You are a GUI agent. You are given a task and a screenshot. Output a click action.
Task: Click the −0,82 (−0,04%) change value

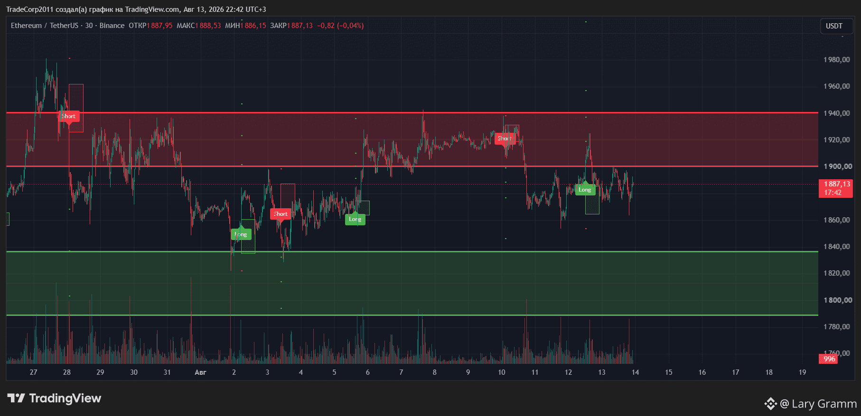coord(340,26)
